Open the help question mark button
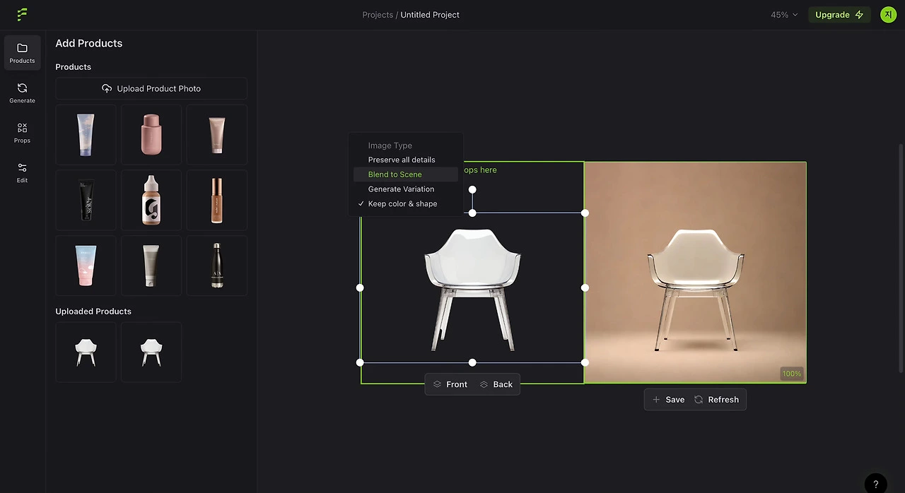The width and height of the screenshot is (905, 493). coord(875,484)
